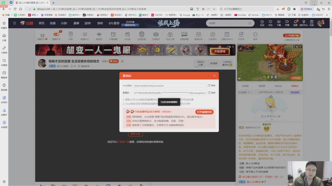
Task: Copy the 直播码 stream key
Action: pos(212,93)
